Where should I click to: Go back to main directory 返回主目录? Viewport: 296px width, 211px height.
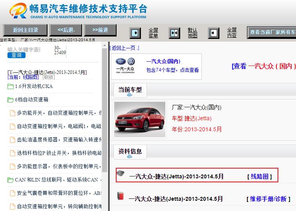point(25,30)
